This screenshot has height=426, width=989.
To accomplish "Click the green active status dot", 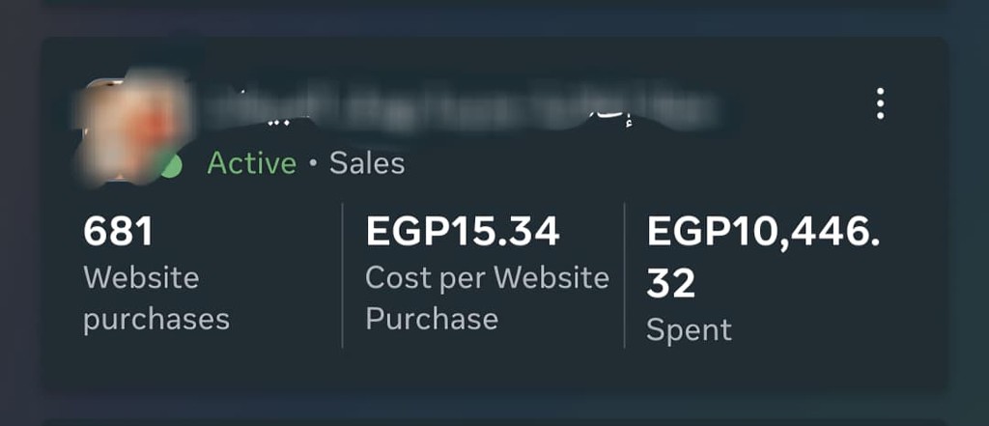I will coord(170,165).
